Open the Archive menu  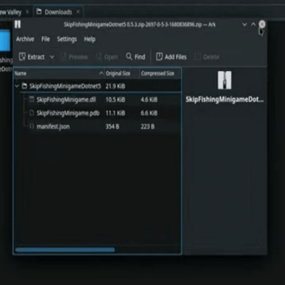tap(25, 39)
